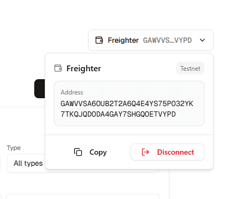
Task: Click the Freighter label in the top wallet button
Action: (x=123, y=40)
